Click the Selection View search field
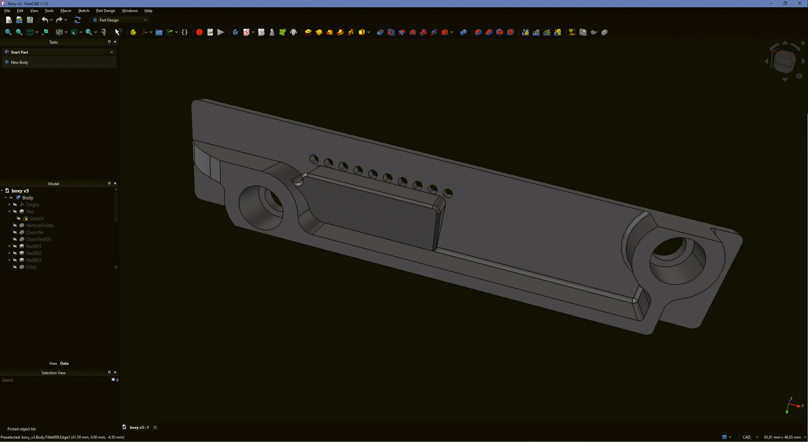Viewport: 808px width, 442px height. (x=55, y=380)
